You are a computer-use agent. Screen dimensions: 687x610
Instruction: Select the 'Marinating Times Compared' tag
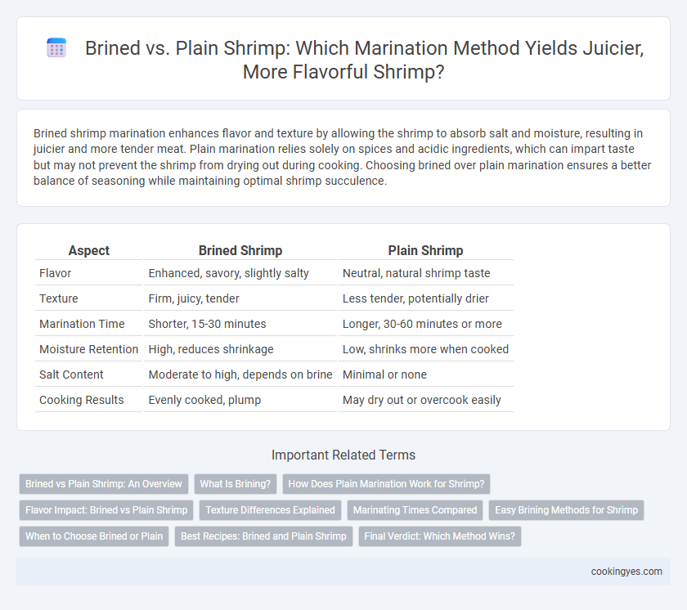[x=415, y=510]
